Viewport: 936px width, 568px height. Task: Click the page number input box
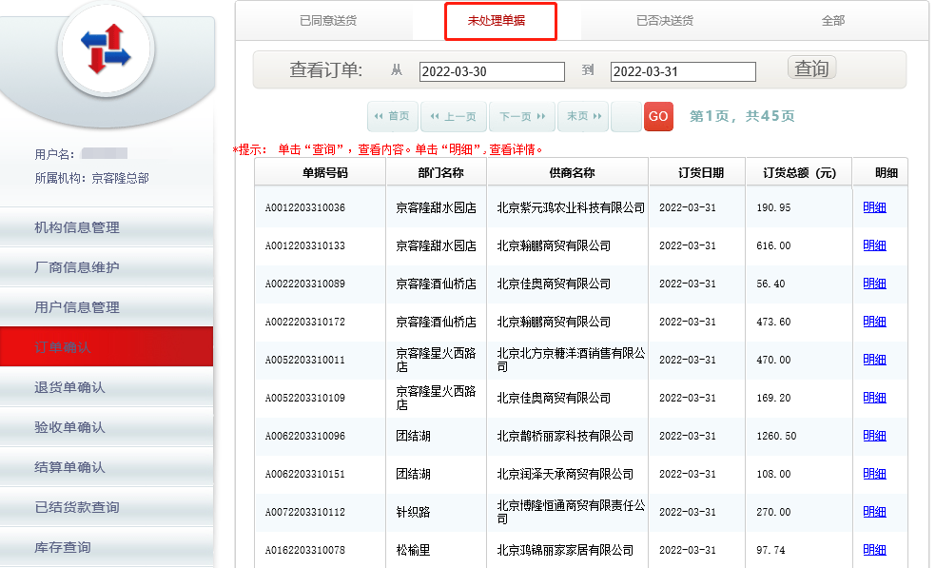[626, 116]
